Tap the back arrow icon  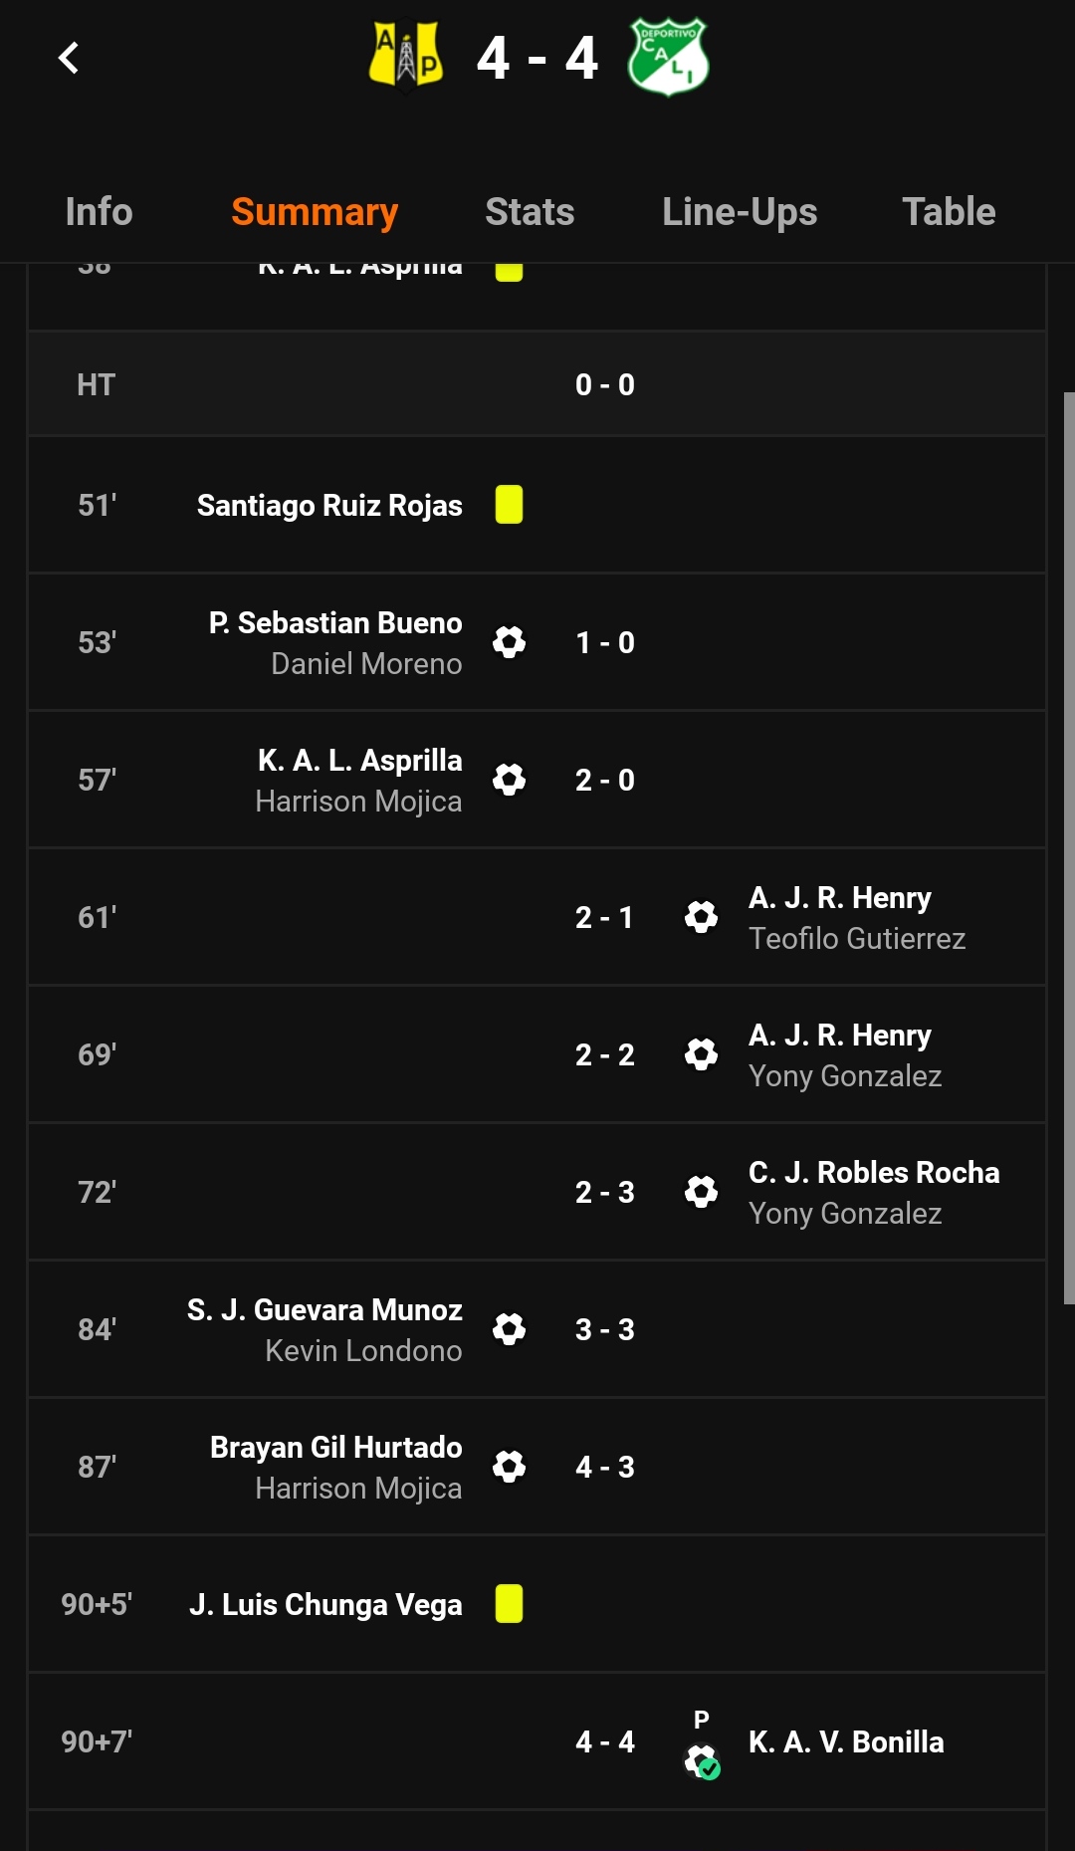click(69, 58)
